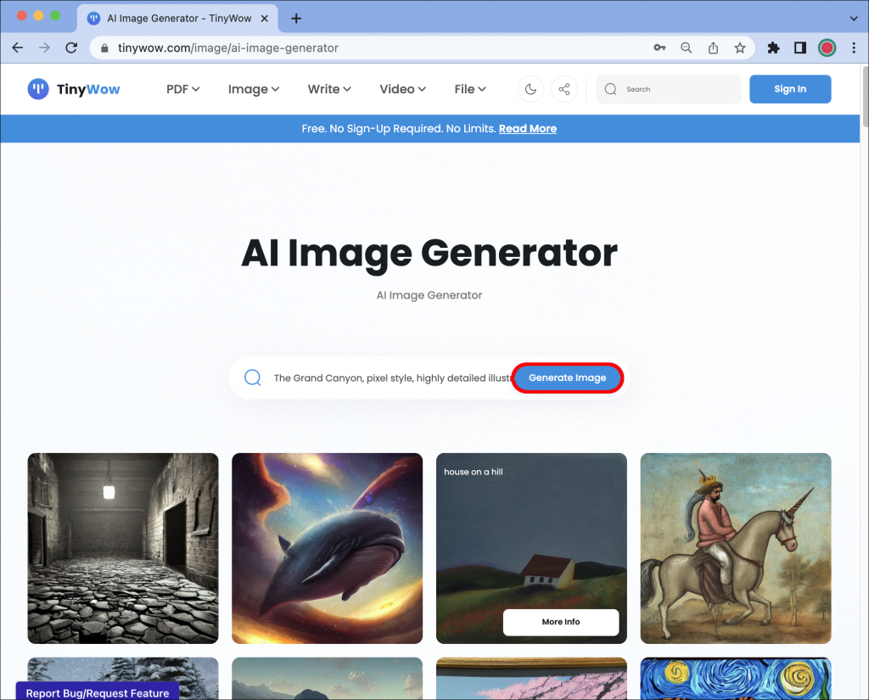Expand the PDF tools dropdown
Viewport: 869px width, 700px height.
[182, 89]
